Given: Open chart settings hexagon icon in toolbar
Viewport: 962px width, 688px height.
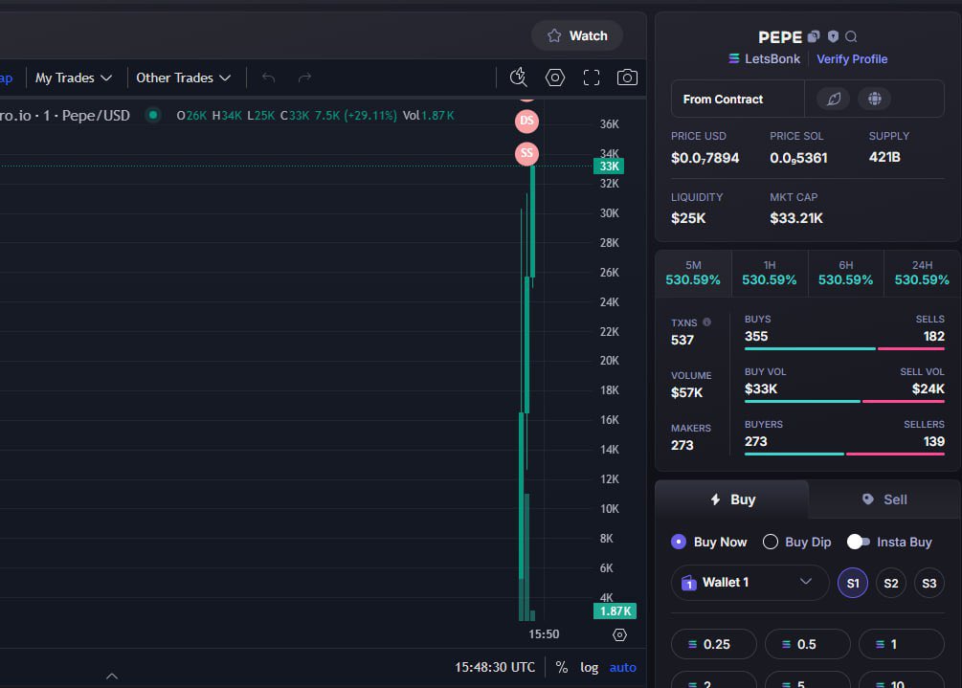Looking at the screenshot, I should coord(554,78).
